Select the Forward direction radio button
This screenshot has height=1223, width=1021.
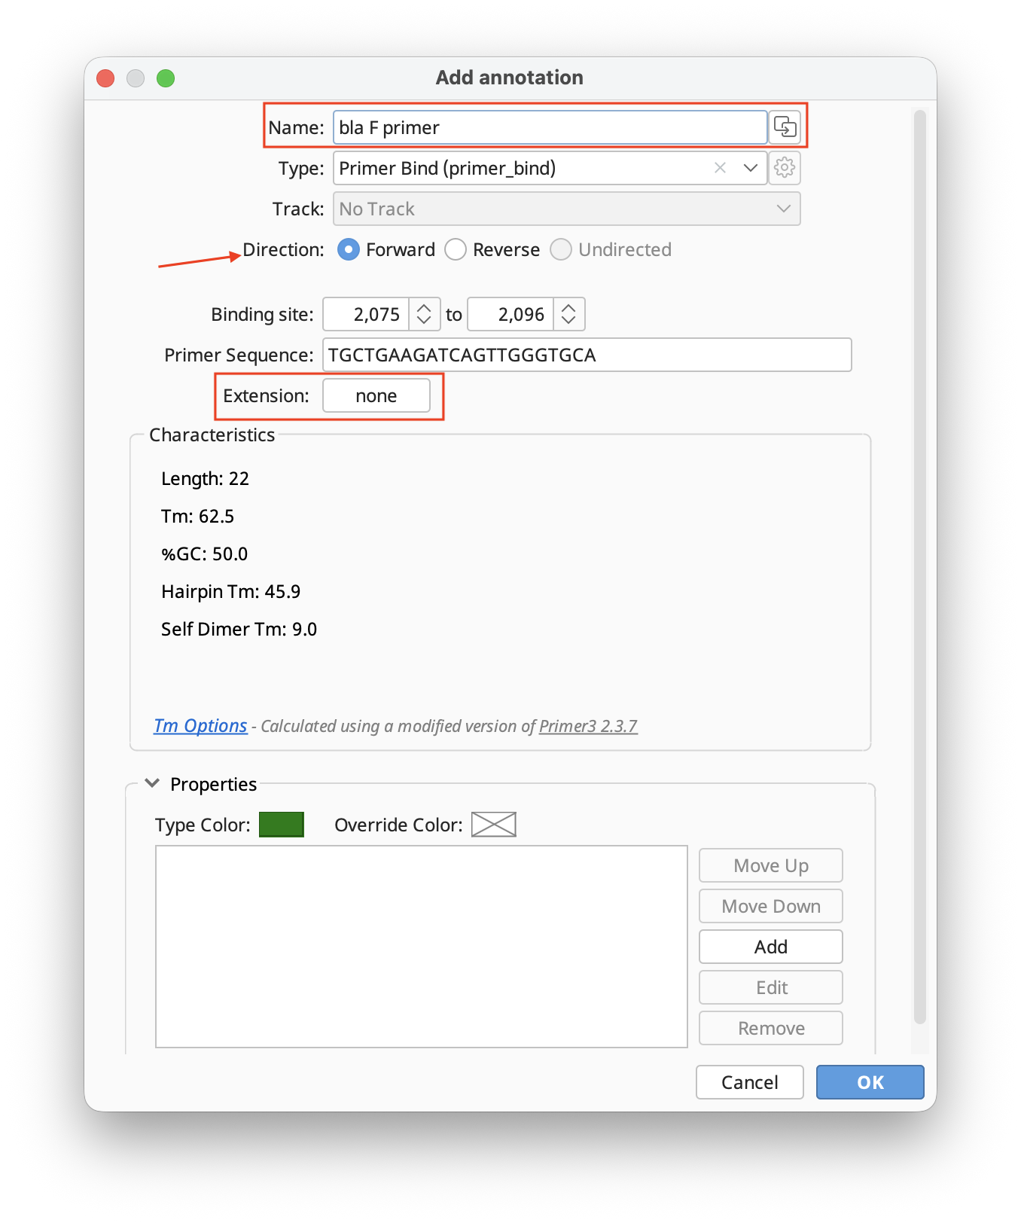pos(349,249)
